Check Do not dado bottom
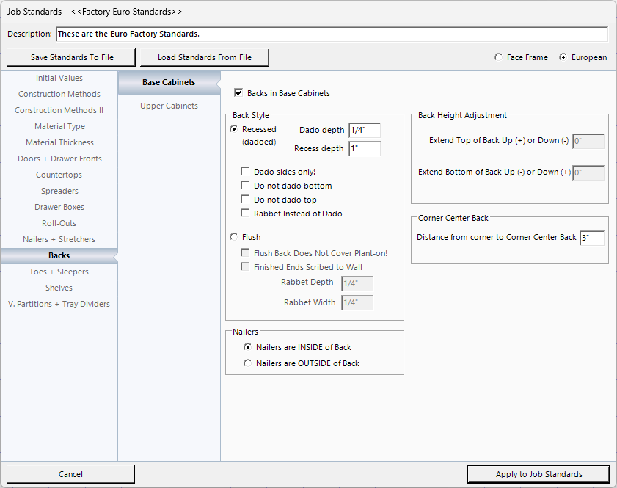Viewport: 617px width, 488px height. (x=246, y=186)
